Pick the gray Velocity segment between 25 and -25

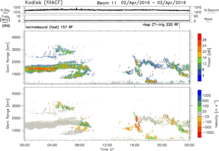pos(200,114)
